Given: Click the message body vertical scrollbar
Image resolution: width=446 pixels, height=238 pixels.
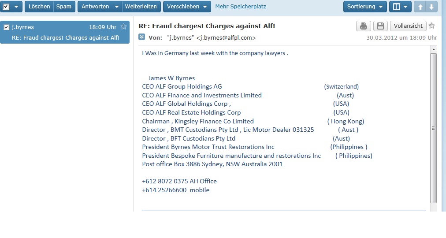Looking at the screenshot, I should click(x=433, y=128).
